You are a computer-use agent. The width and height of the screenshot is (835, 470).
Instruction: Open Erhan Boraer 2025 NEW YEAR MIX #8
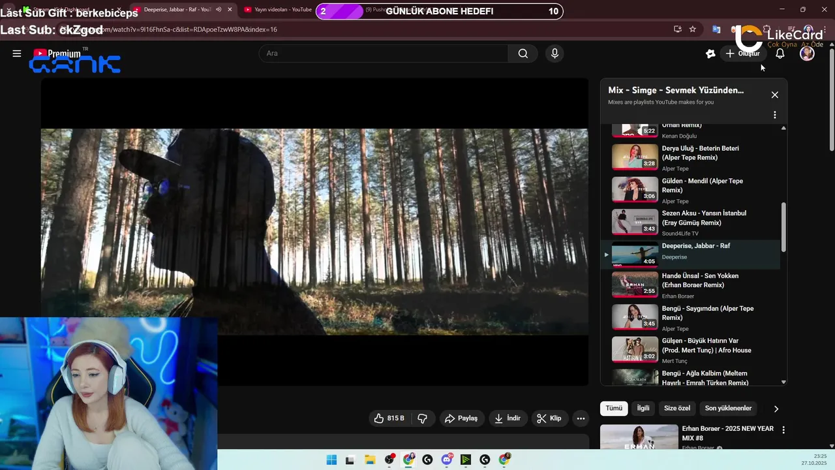click(727, 433)
